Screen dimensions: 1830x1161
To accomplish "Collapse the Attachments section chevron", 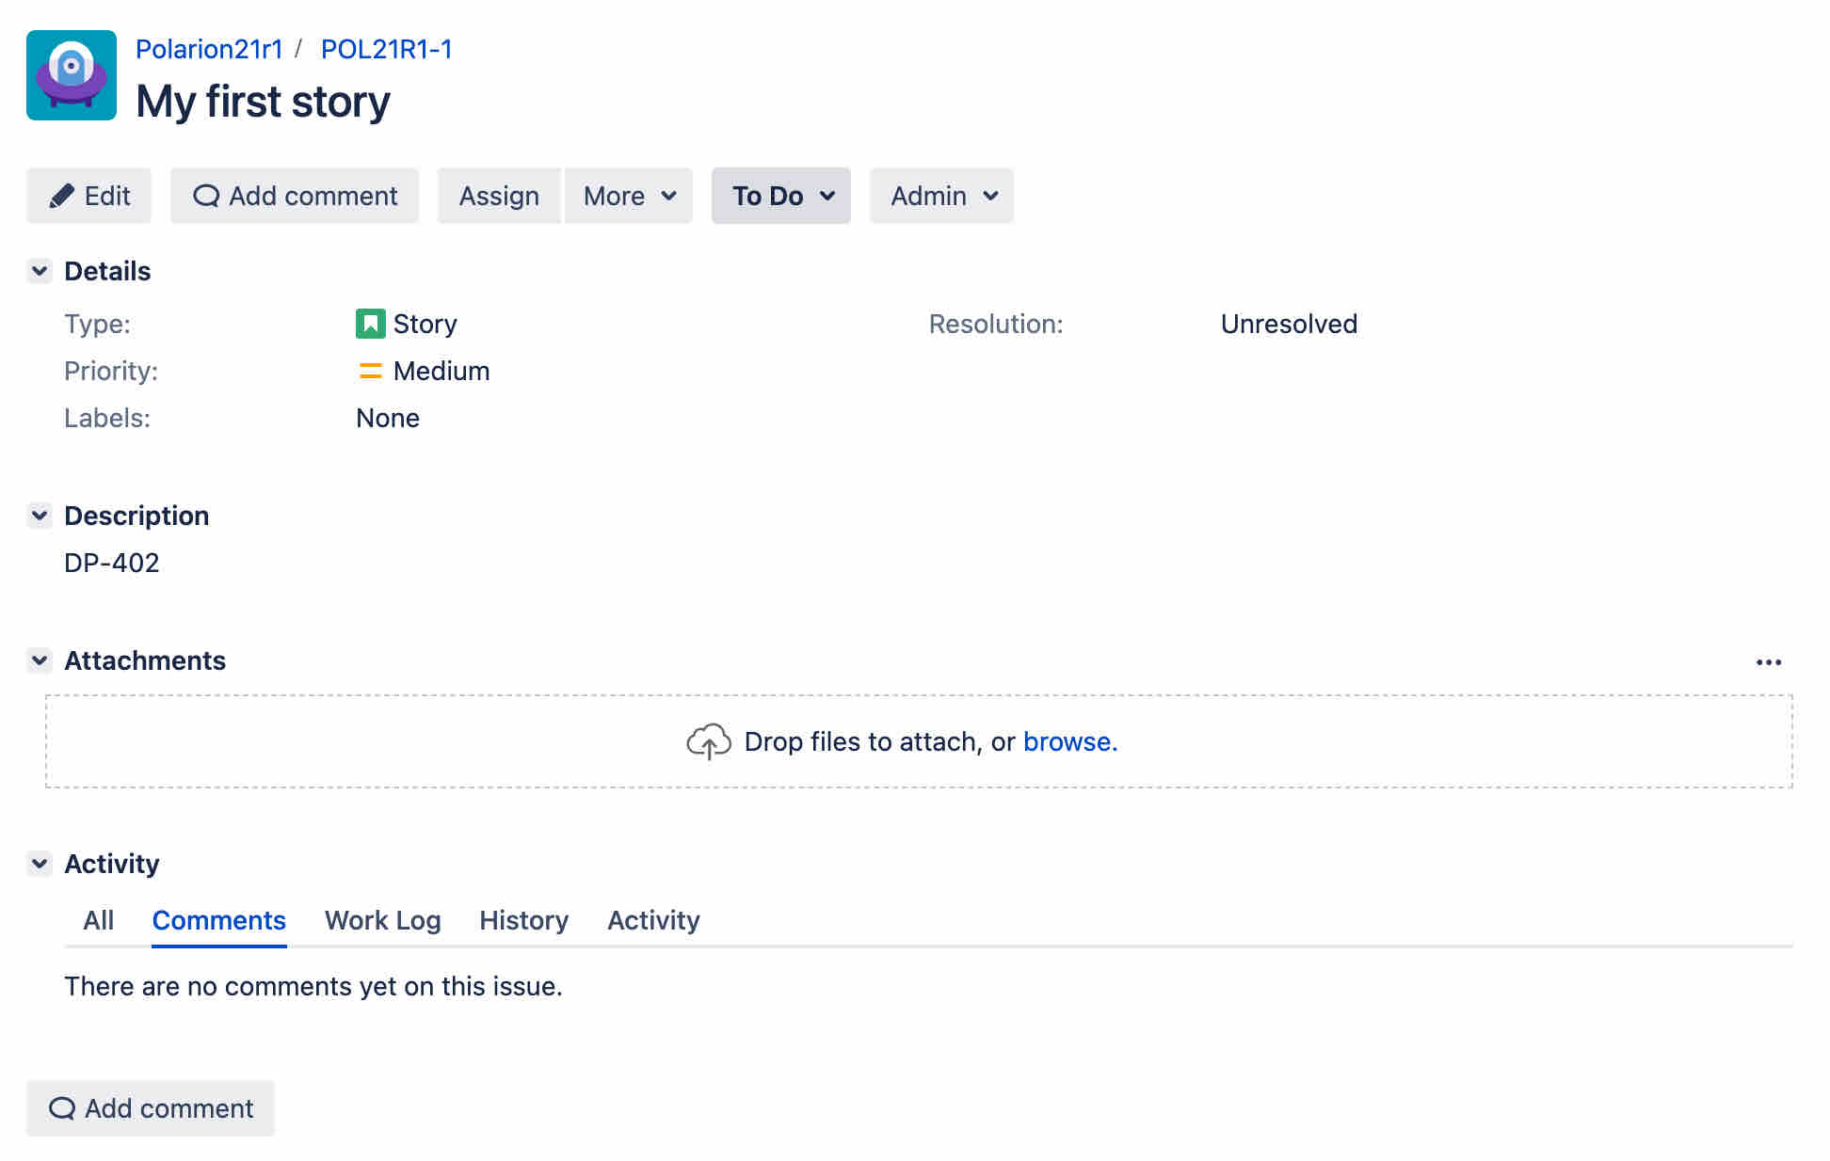I will pos(40,660).
